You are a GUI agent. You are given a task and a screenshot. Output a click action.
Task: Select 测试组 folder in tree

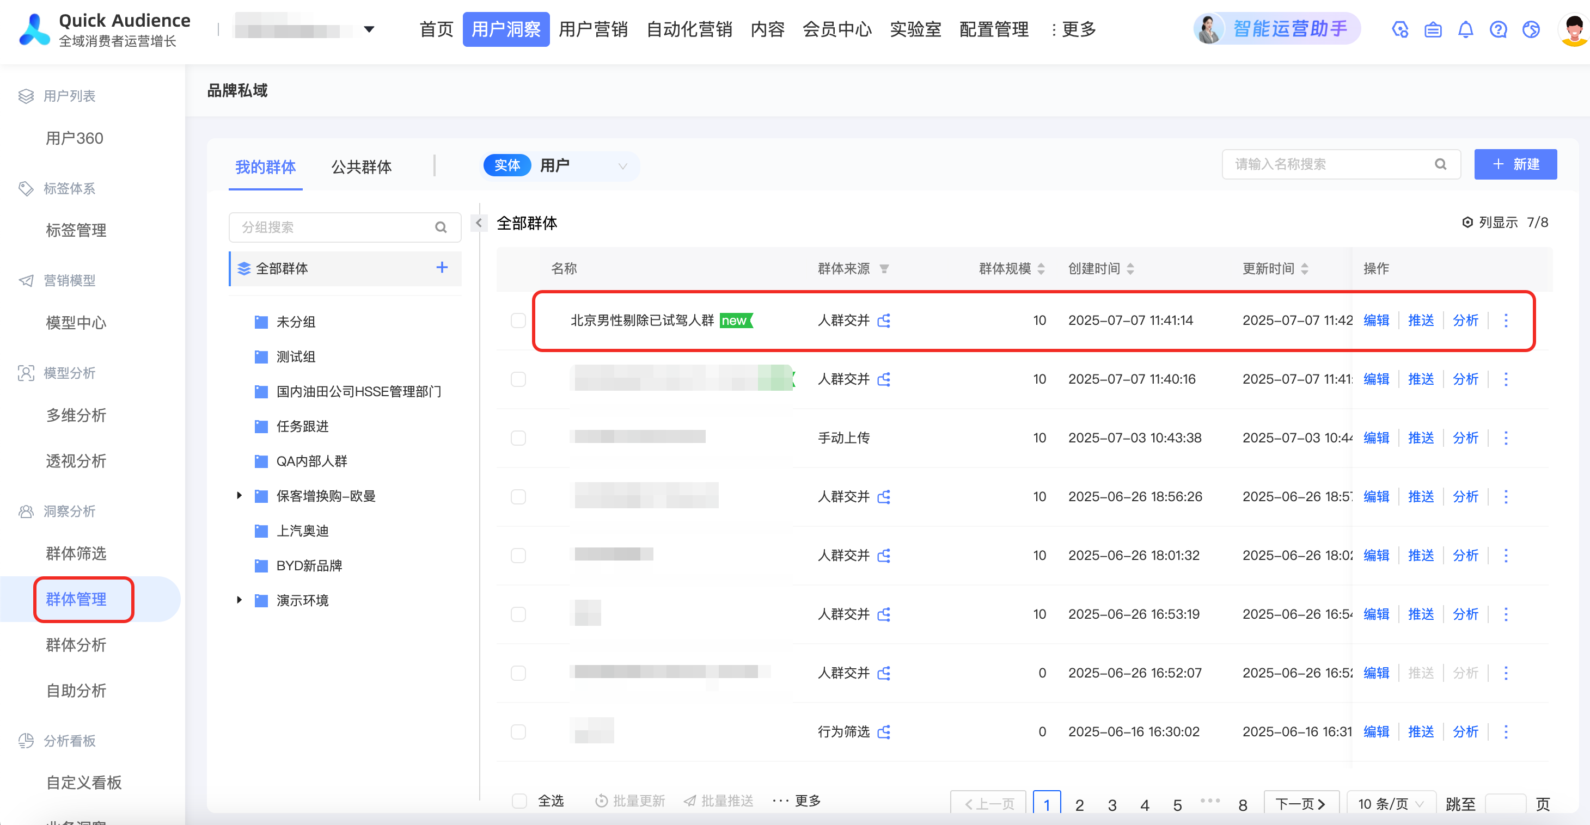point(296,356)
